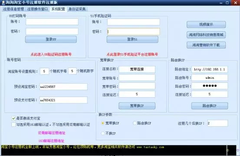
Task: Click the router 连接延迟 field
Action: pyautogui.click(x=210, y=94)
